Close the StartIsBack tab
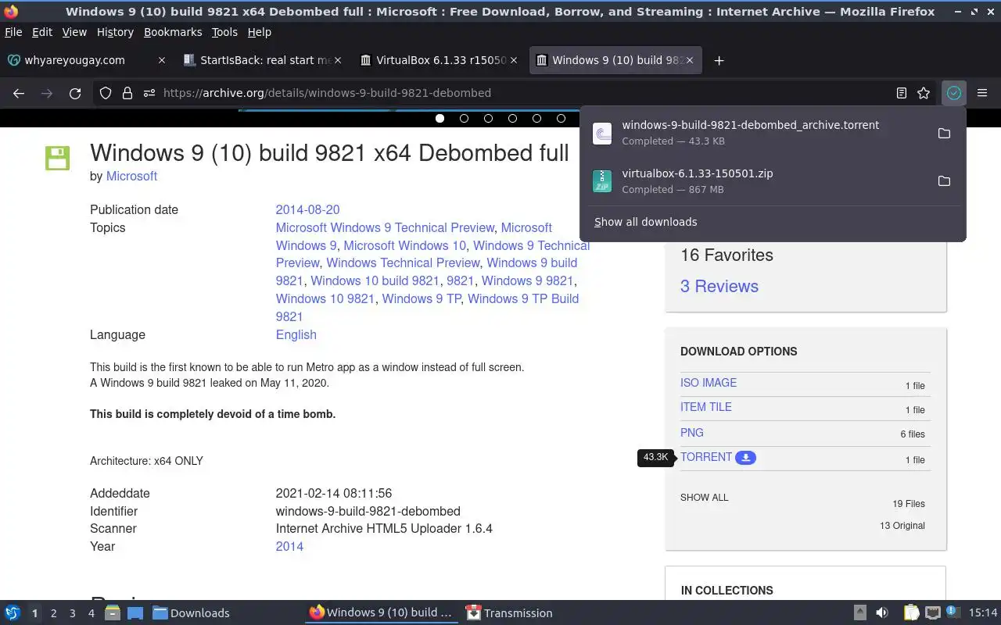Image resolution: width=1001 pixels, height=625 pixels. 338,60
